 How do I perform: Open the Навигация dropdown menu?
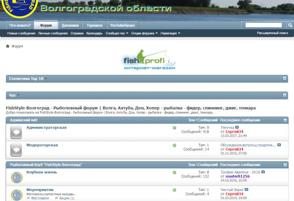tap(170, 33)
